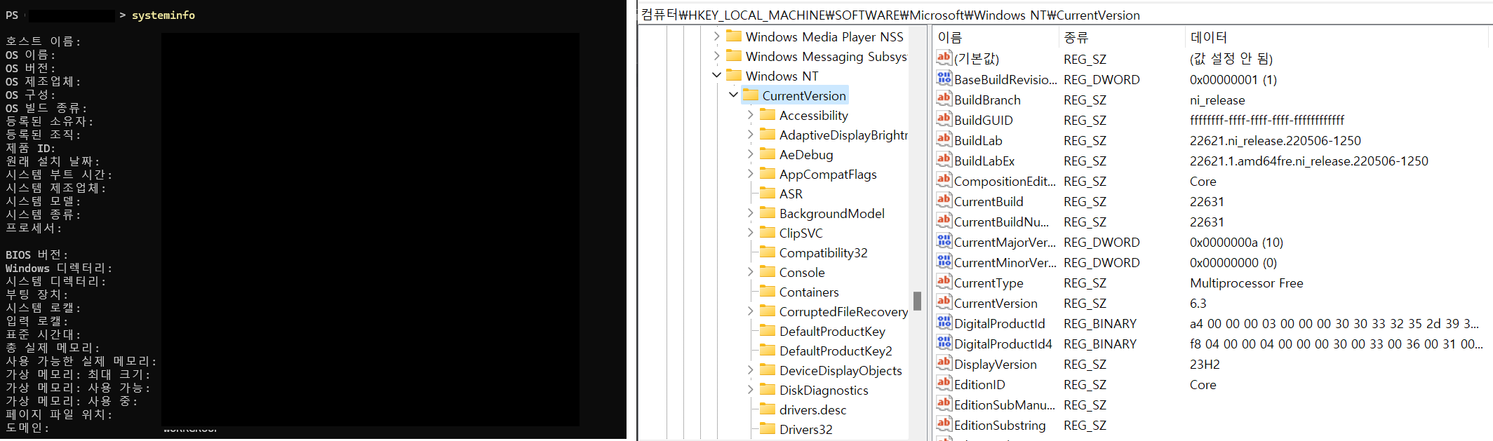1493x441 pixels.
Task: Click the data value Multiprocessor Free
Action: pos(1246,283)
